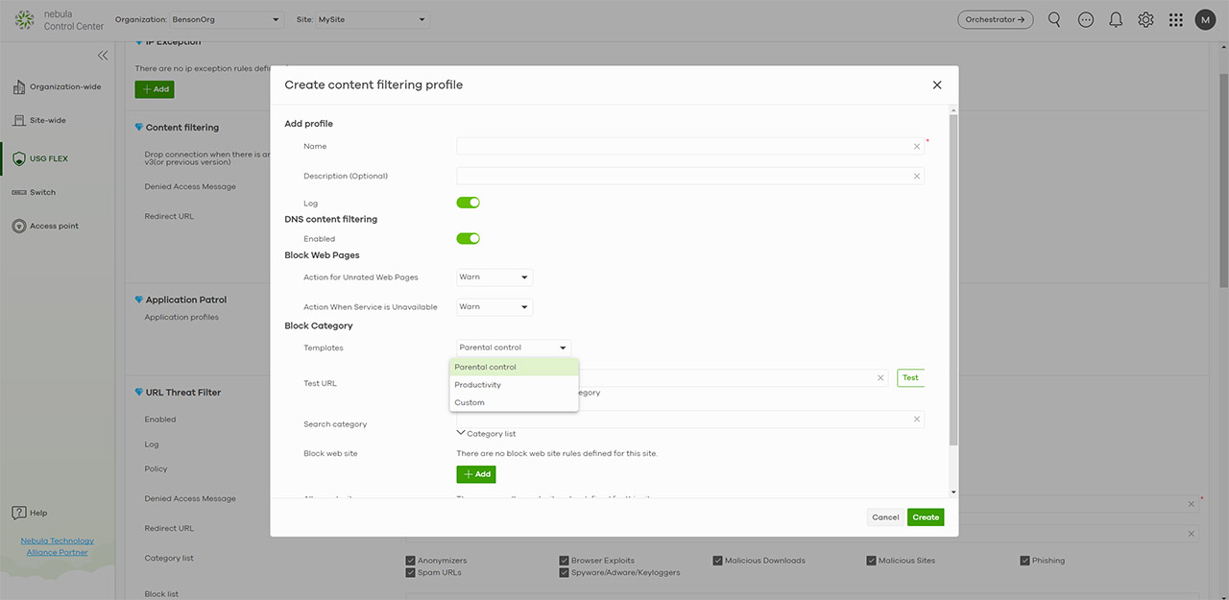
Task: Open the Help question icon
Action: (x=18, y=513)
